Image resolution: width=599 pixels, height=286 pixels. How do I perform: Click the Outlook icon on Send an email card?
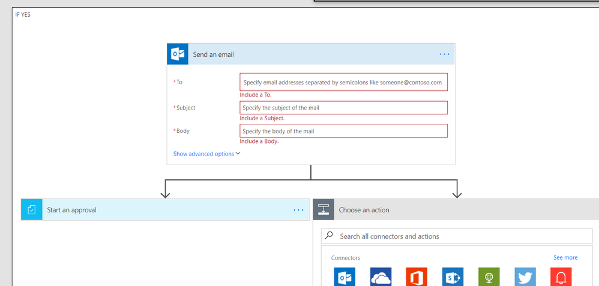pos(178,54)
